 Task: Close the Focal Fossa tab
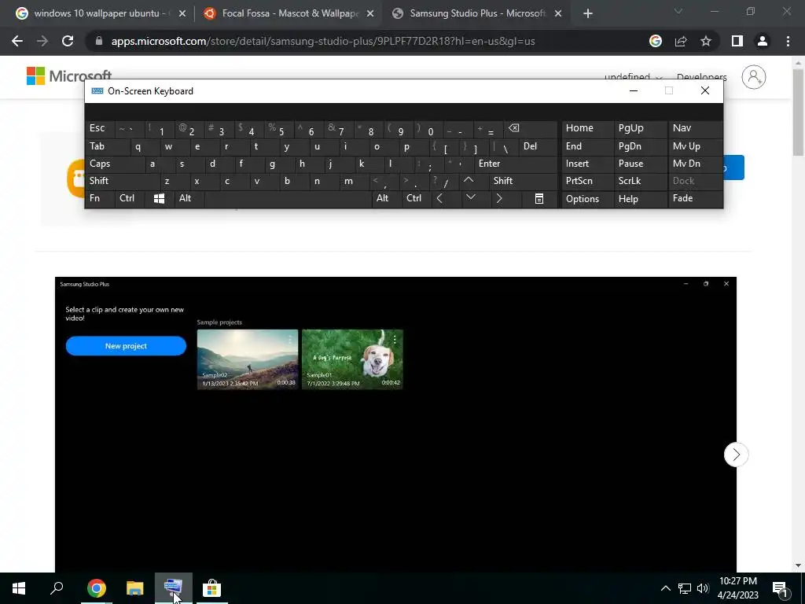pyautogui.click(x=370, y=14)
